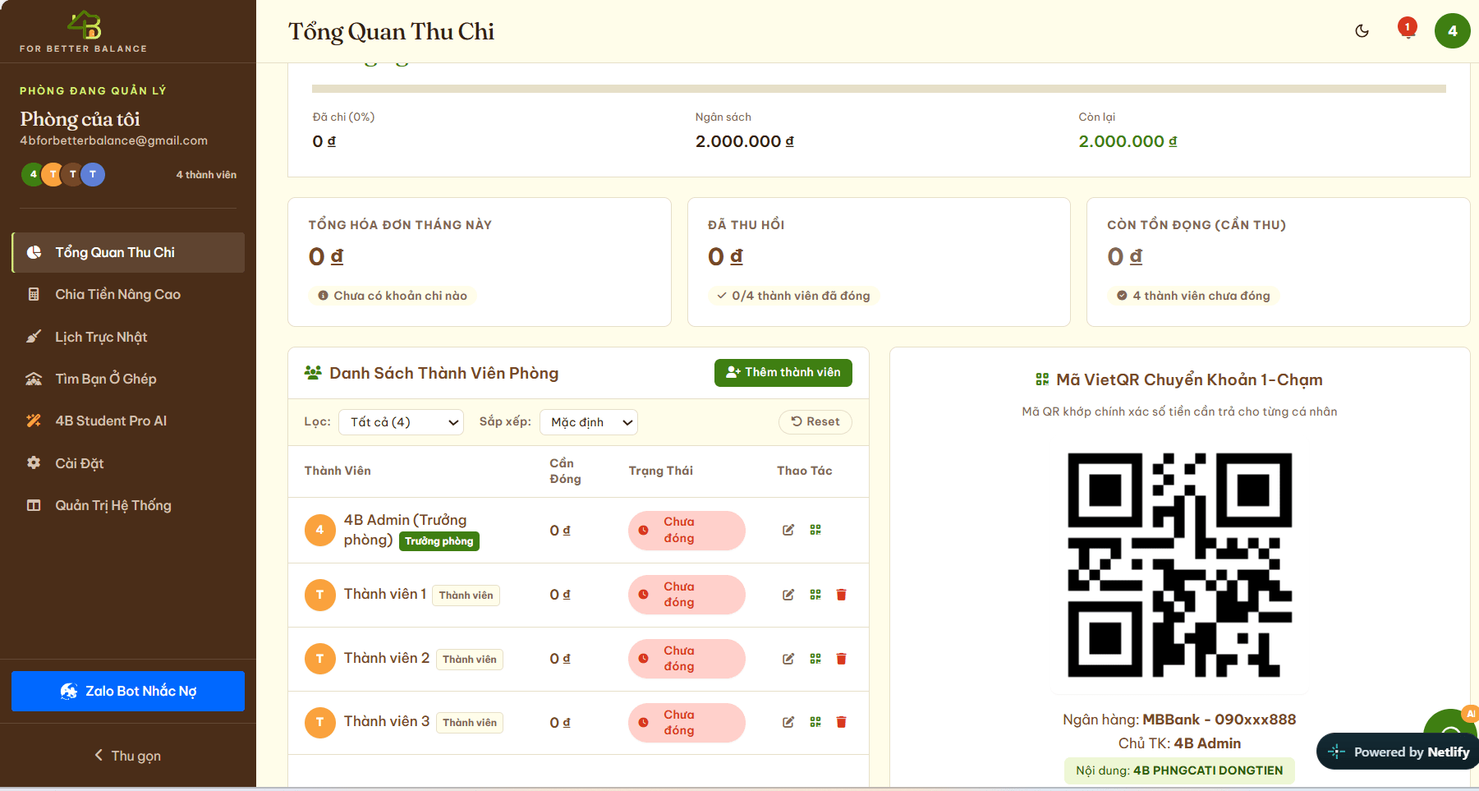The image size is (1479, 791).
Task: Toggle Chưa đóng status for Thành viên 2
Action: pos(687,659)
